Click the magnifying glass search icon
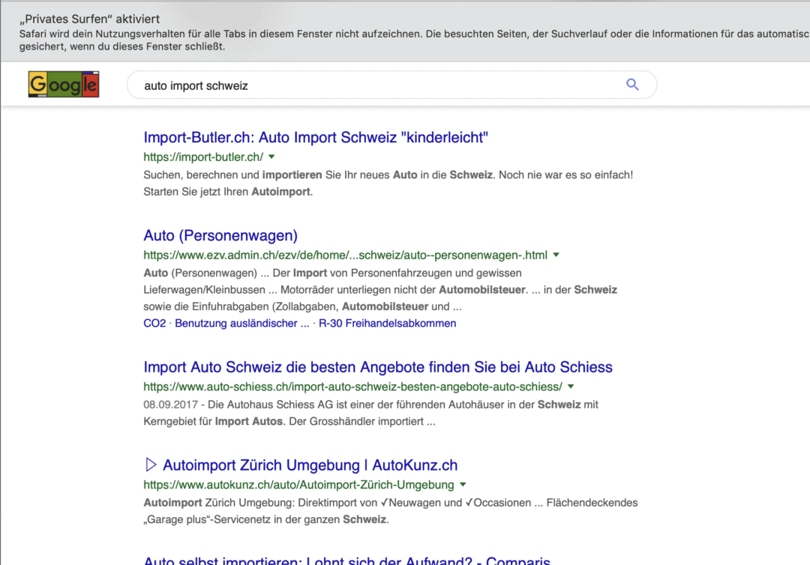Screen dimensions: 810x565 (632, 84)
